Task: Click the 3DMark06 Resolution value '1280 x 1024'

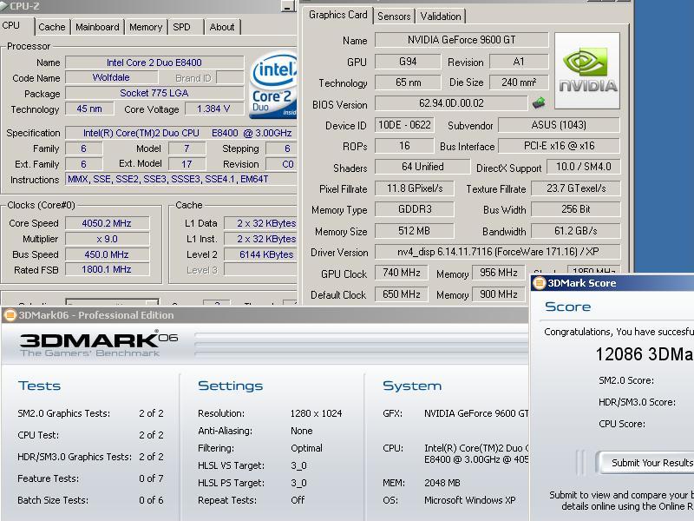Action: tap(316, 414)
